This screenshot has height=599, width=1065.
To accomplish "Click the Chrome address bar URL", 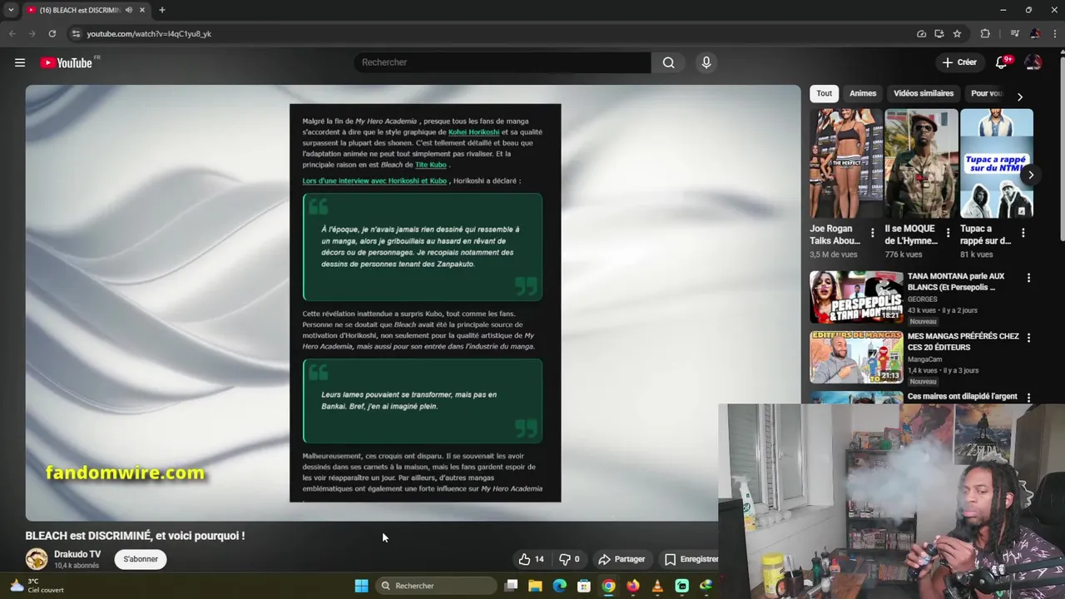I will [149, 33].
